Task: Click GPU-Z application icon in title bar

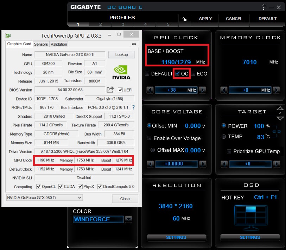Action: (x=8, y=35)
